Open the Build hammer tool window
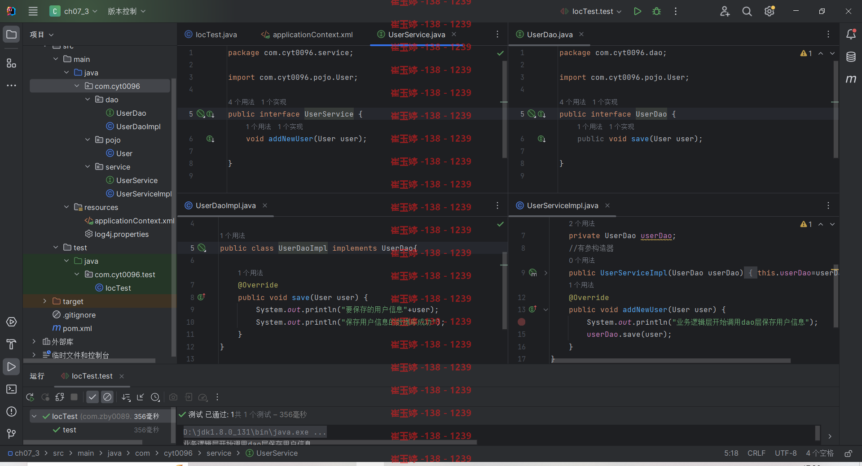Image resolution: width=862 pixels, height=466 pixels. tap(11, 344)
